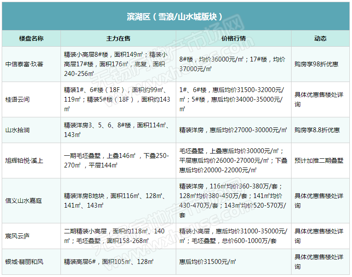Select the 楼盘名称 column header

pyautogui.click(x=31, y=38)
